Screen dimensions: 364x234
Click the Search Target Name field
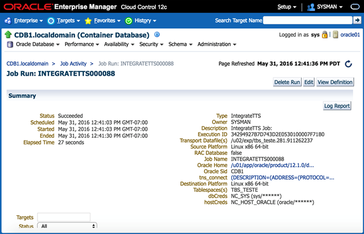307,21
